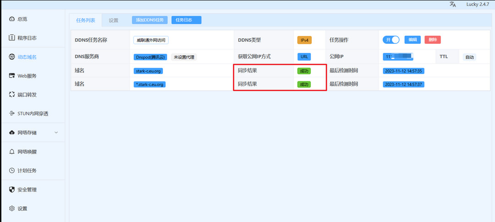Click the URL method tag
Screen dimensions: 495x222
coord(304,57)
